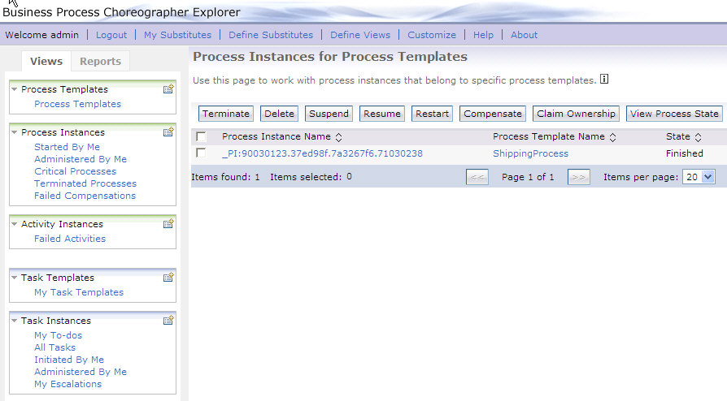The image size is (727, 401).
Task: Open Failed Activities view
Action: [70, 239]
